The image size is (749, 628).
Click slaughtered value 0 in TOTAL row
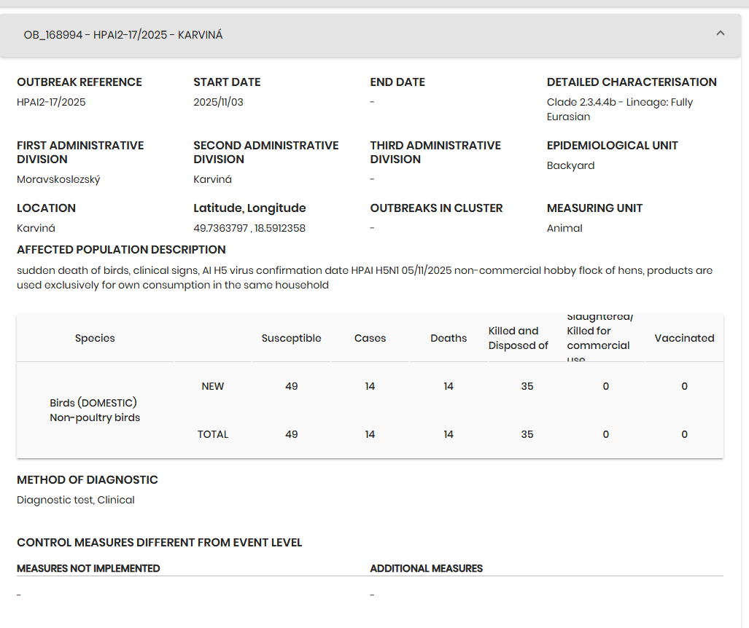(606, 435)
